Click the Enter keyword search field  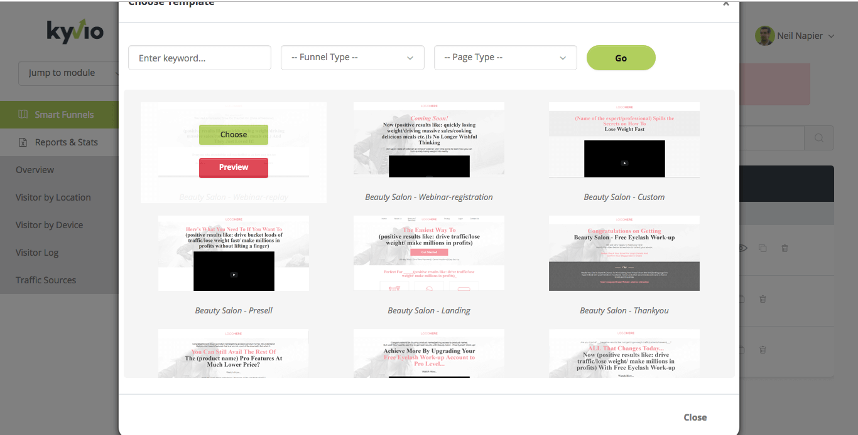pos(200,58)
